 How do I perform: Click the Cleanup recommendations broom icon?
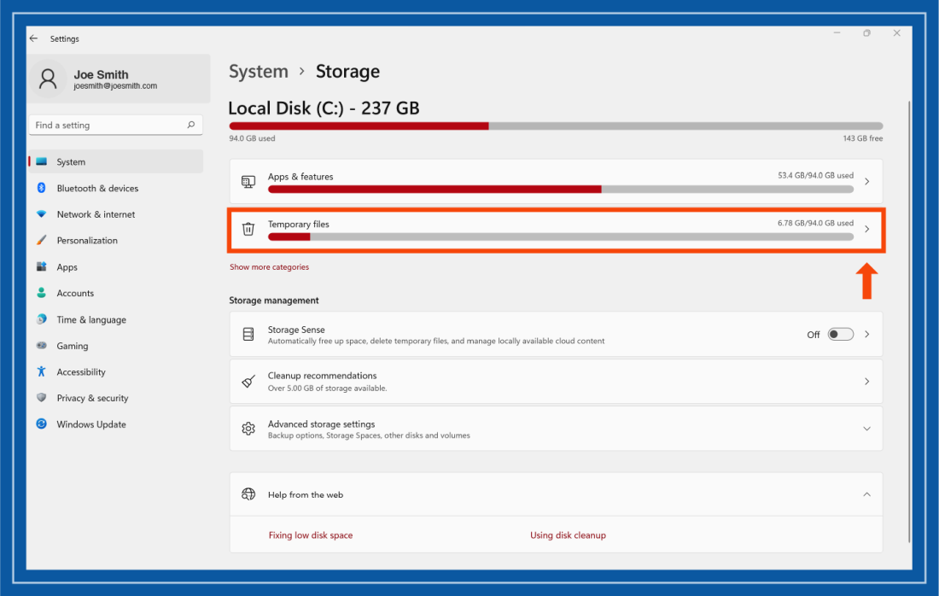(248, 381)
